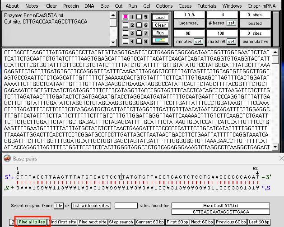The image size is (284, 227).
Task: Click the Stop search button
Action: (121, 222)
